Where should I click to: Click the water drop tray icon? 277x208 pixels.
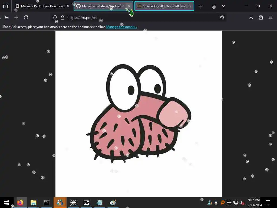216,203
